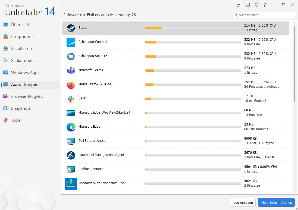
Task: Open settings via the gear icon
Action: pos(256,5)
